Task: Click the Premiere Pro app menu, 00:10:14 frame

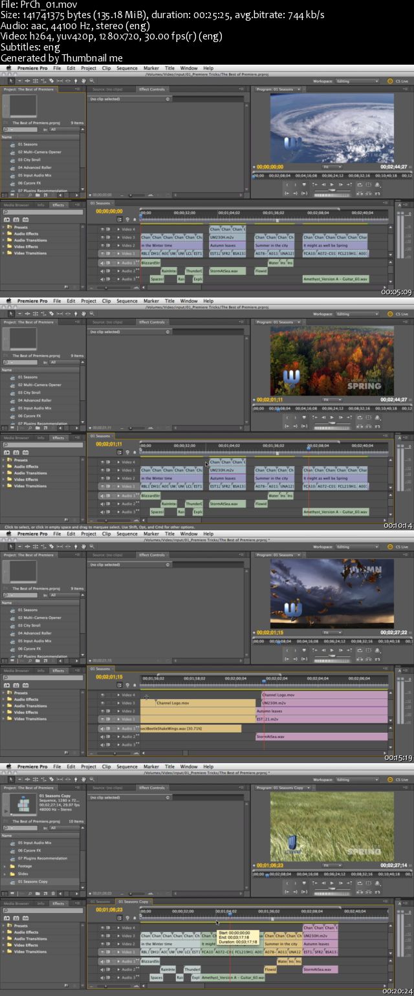Action: (x=32, y=301)
